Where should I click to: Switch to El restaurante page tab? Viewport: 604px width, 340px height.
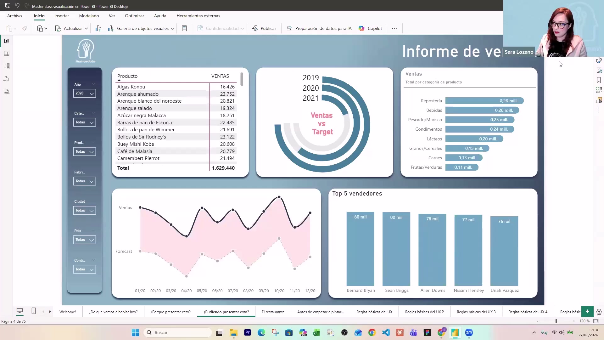click(x=273, y=312)
